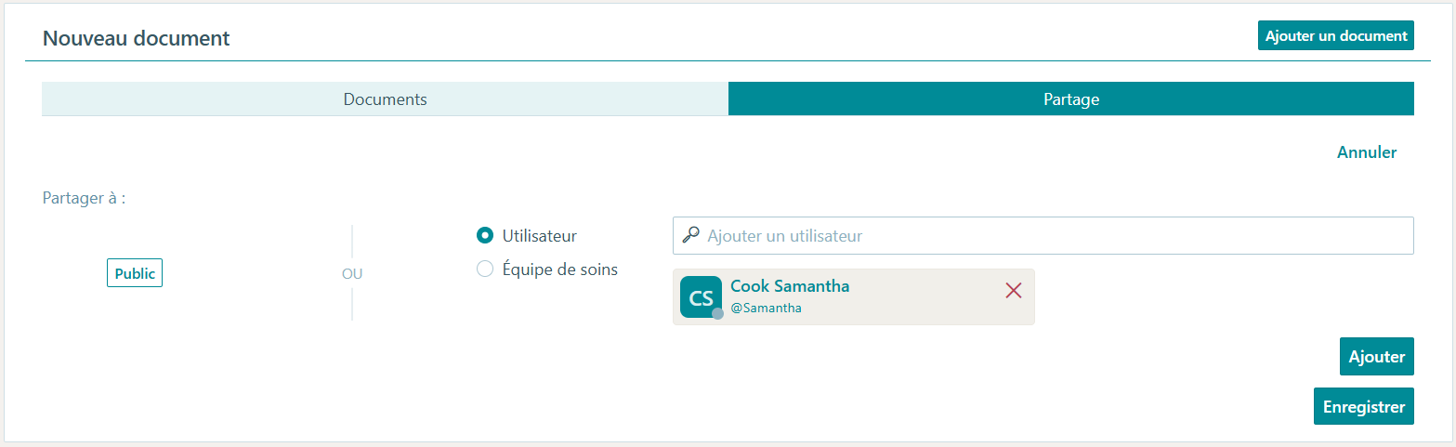Image resolution: width=1456 pixels, height=447 pixels.
Task: Click the Ajouter button
Action: pyautogui.click(x=1377, y=357)
